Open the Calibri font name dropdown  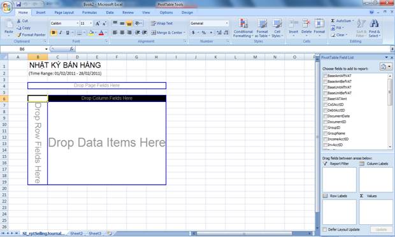(77, 24)
